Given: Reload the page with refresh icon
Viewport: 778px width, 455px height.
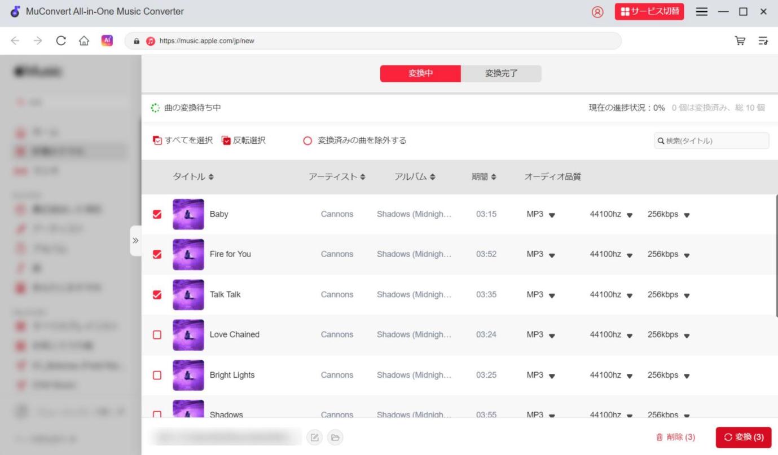Looking at the screenshot, I should pyautogui.click(x=60, y=41).
